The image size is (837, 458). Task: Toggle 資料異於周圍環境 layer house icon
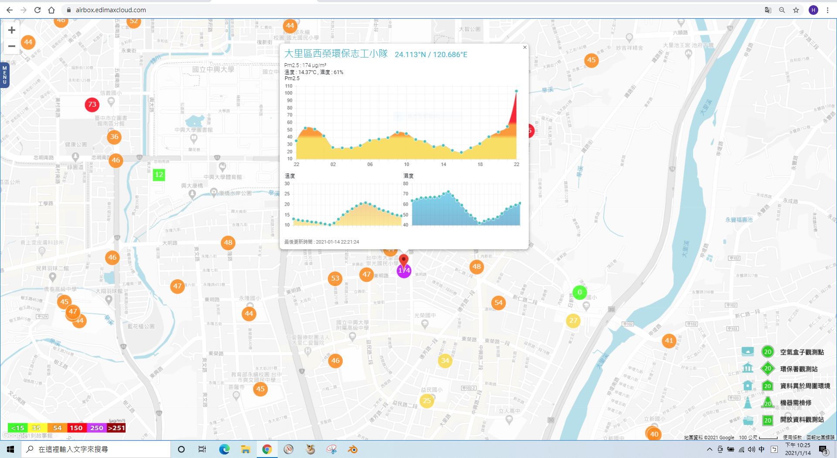(x=748, y=385)
